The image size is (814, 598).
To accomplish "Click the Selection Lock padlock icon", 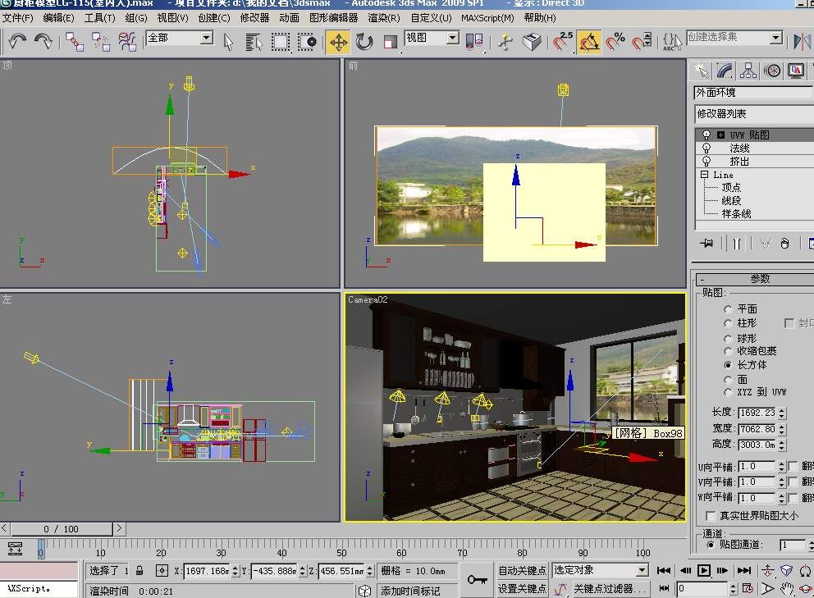I will coord(139,570).
